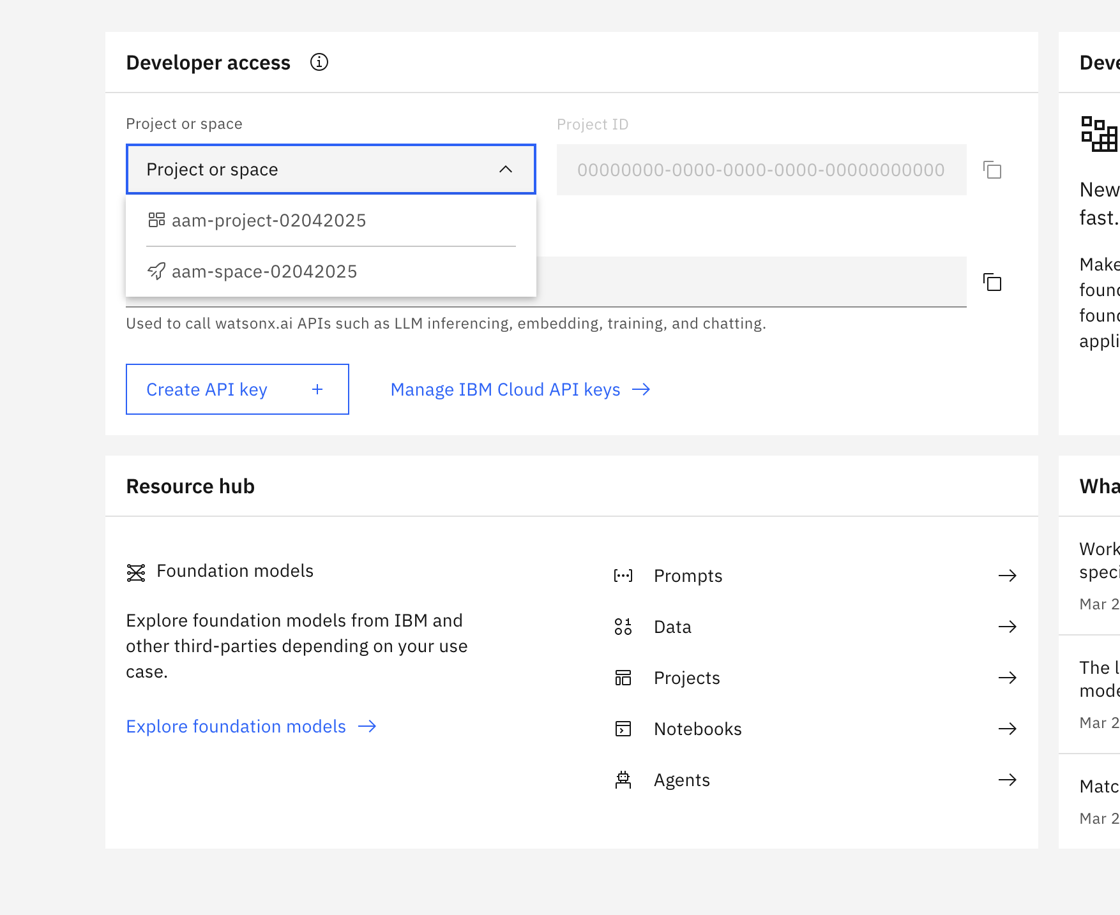The image size is (1120, 915).
Task: Select aam-project-02042025 from the list
Action: 331,220
